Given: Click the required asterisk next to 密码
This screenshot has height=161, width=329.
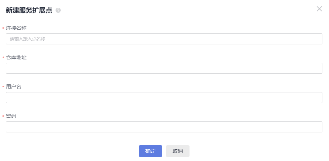Looking at the screenshot, I should 3,117.
